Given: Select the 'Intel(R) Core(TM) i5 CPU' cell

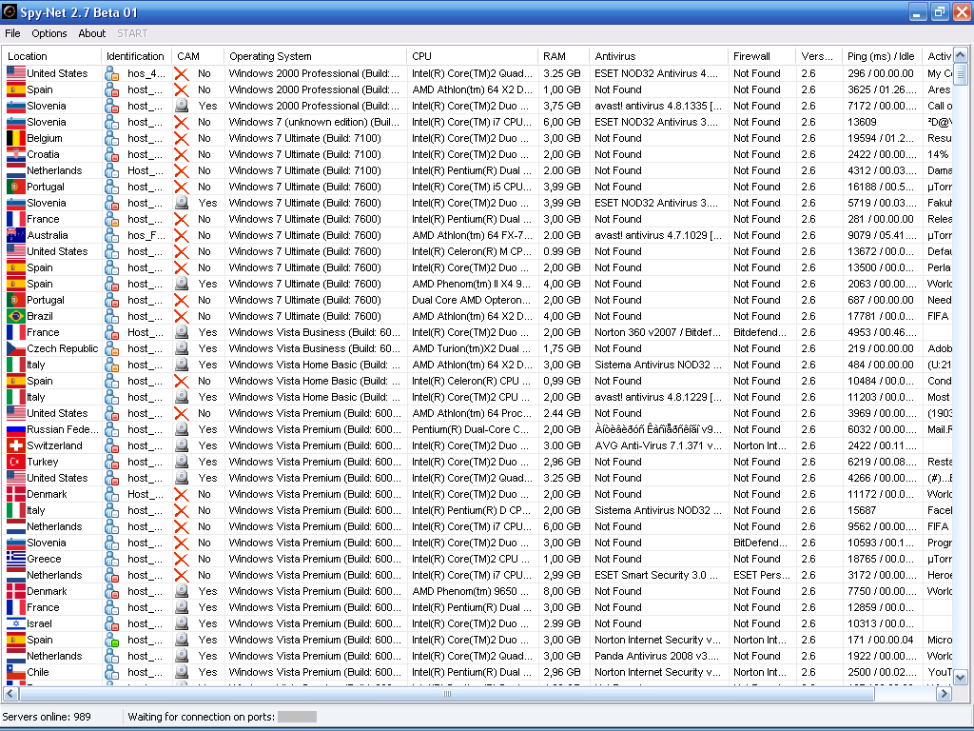Looking at the screenshot, I should 472,187.
